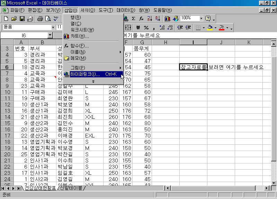The width and height of the screenshot is (277, 199).
Task: Click the yellow fill color button
Action: (209, 28)
